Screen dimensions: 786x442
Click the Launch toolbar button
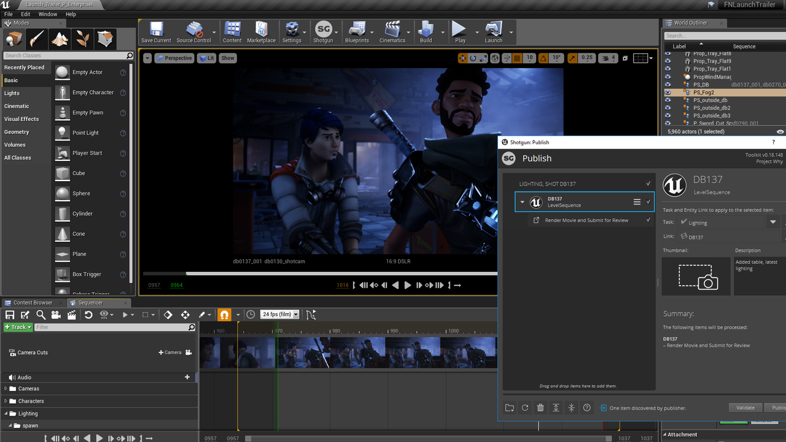pos(494,32)
